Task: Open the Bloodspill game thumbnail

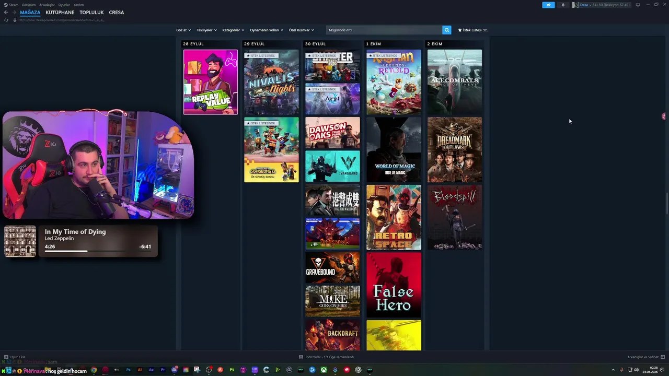Action: pyautogui.click(x=455, y=217)
